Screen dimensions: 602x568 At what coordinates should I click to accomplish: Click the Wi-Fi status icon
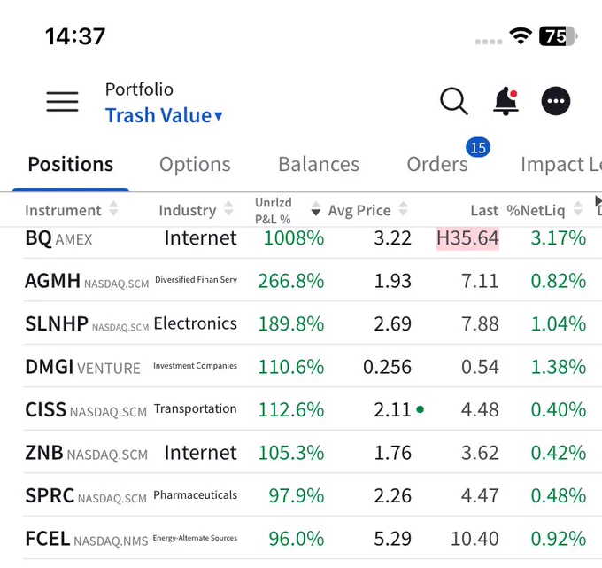(x=521, y=36)
